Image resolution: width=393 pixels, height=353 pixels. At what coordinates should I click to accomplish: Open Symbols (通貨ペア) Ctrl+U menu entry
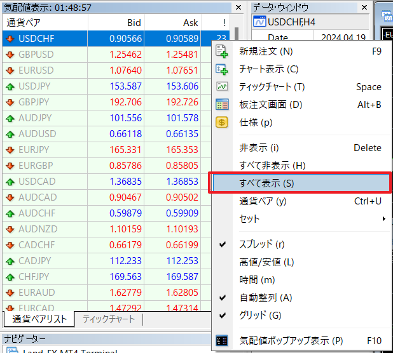point(301,201)
